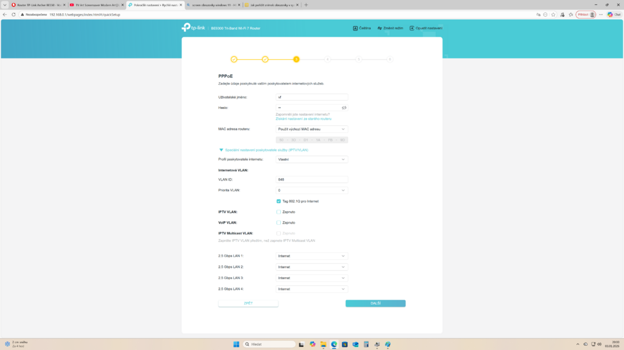624x350 pixels.
Task: Enable the VoIP VLAN Zapnuto checkbox
Action: (x=279, y=222)
